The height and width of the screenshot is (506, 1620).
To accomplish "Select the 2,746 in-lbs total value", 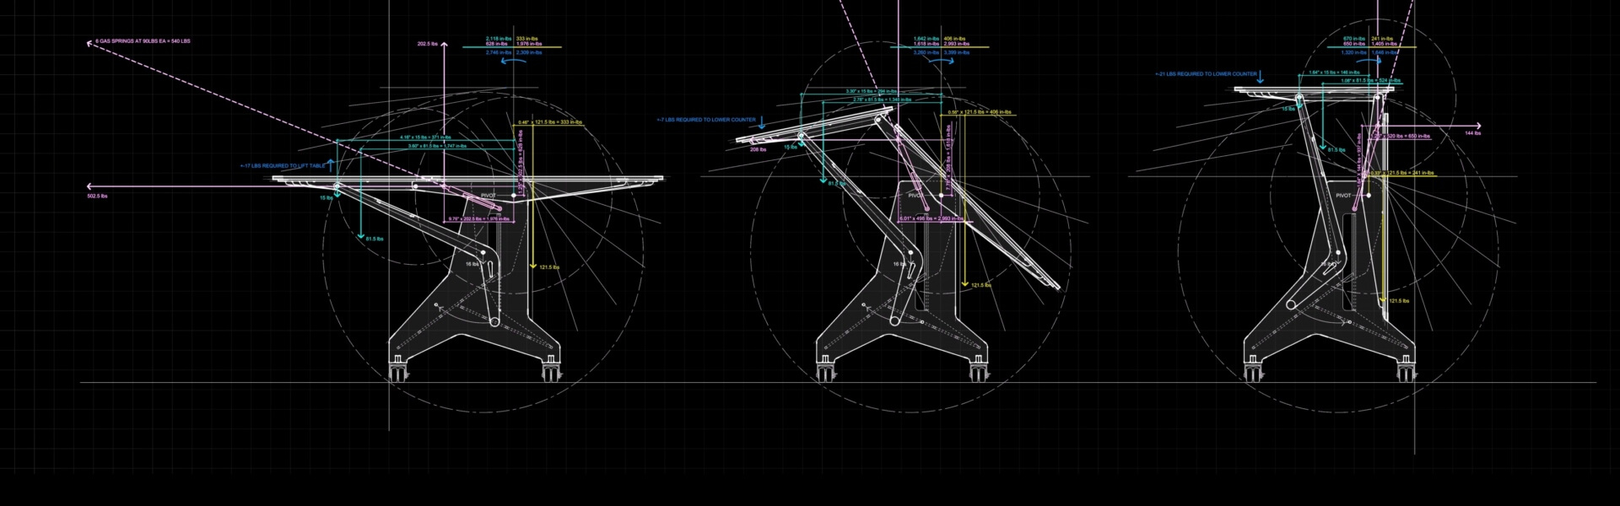I will [498, 52].
